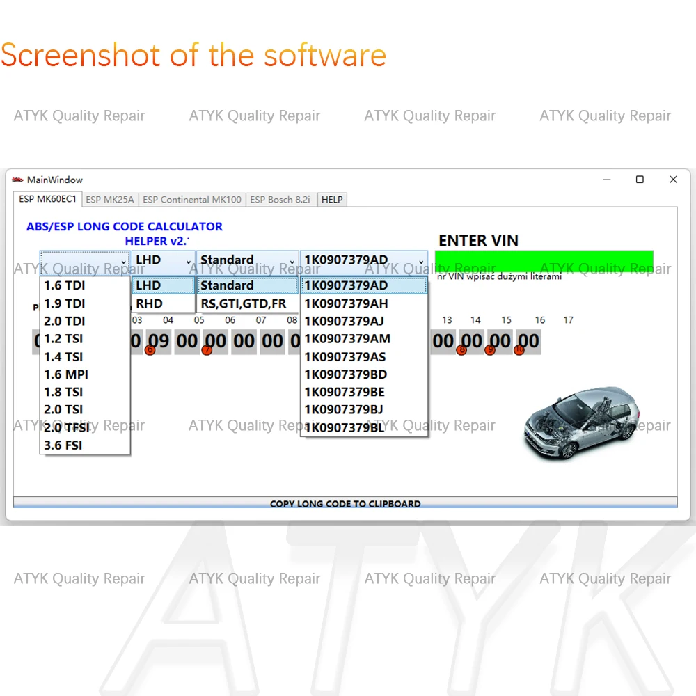696x696 pixels.
Task: Click red marker 8 under byte 13
Action: (x=461, y=350)
